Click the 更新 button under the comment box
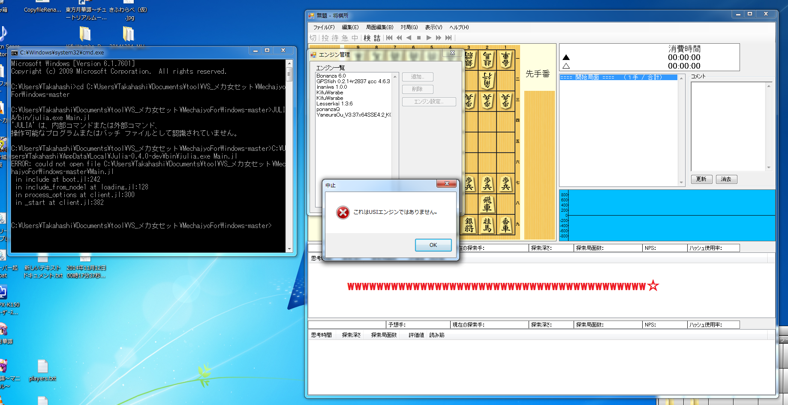Viewport: 788px width, 405px height. click(701, 179)
